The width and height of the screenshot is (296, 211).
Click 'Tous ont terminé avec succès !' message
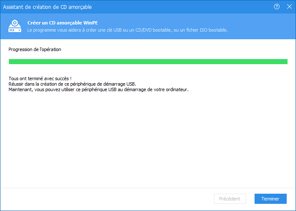pos(40,78)
